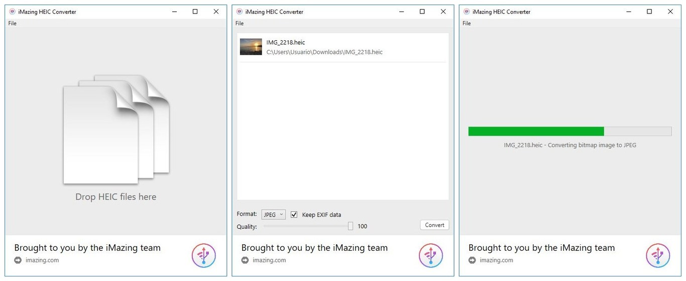Click title bar app icon in right window
The image size is (686, 281).
click(467, 12)
